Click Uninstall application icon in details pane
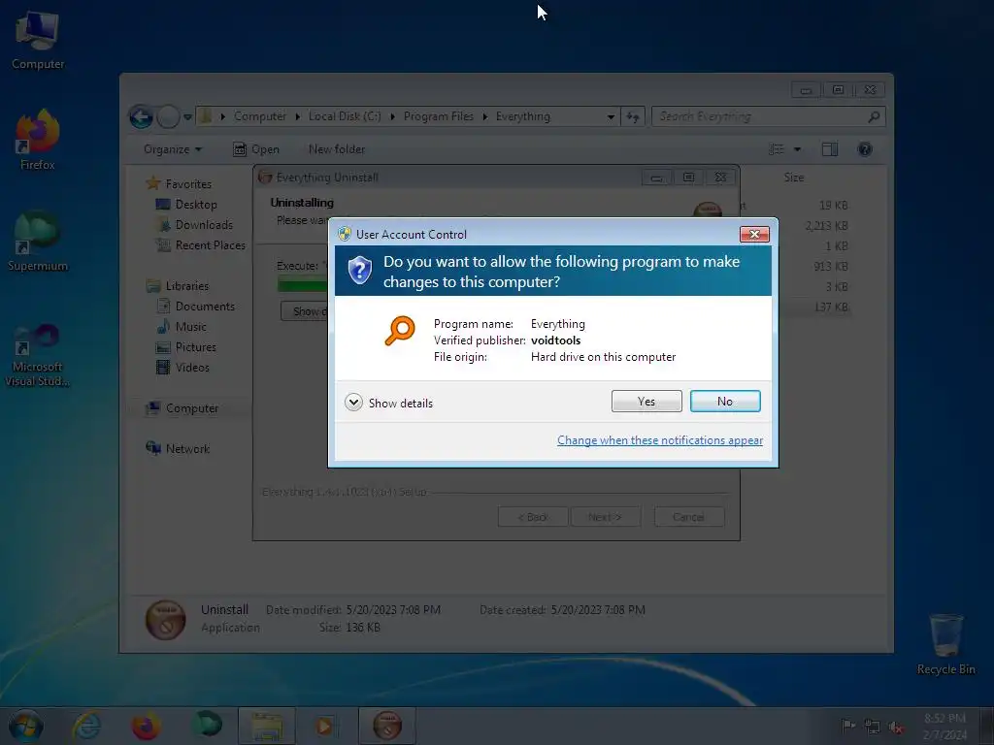 point(165,619)
